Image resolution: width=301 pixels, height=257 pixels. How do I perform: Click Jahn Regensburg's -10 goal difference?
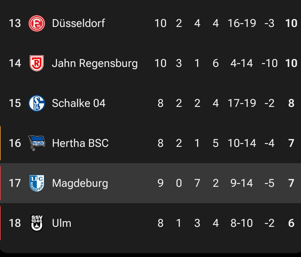270,63
